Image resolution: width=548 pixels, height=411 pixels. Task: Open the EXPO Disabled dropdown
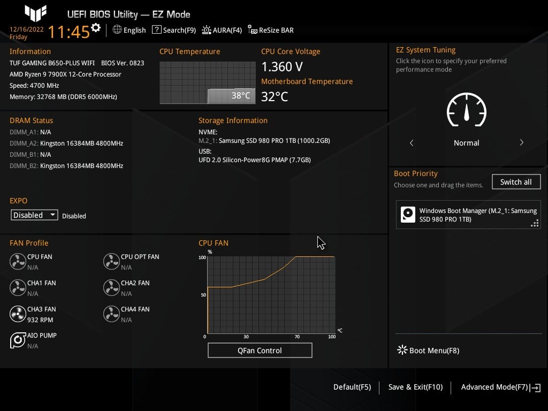coord(34,215)
